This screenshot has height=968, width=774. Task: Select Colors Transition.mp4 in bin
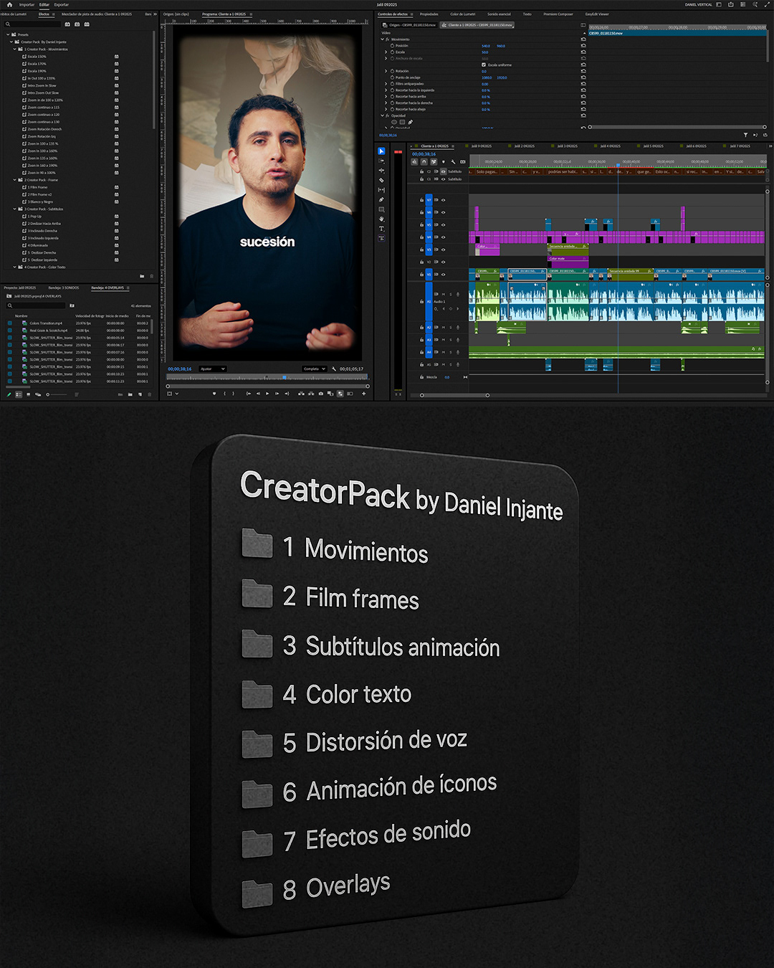coord(46,323)
